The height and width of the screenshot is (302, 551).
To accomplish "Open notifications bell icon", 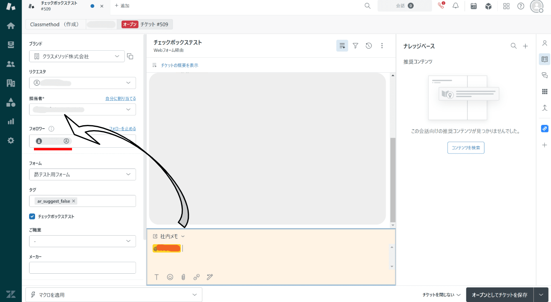I will (x=455, y=6).
